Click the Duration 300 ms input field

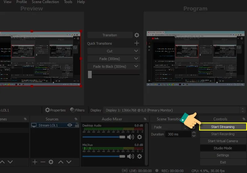point(178,134)
